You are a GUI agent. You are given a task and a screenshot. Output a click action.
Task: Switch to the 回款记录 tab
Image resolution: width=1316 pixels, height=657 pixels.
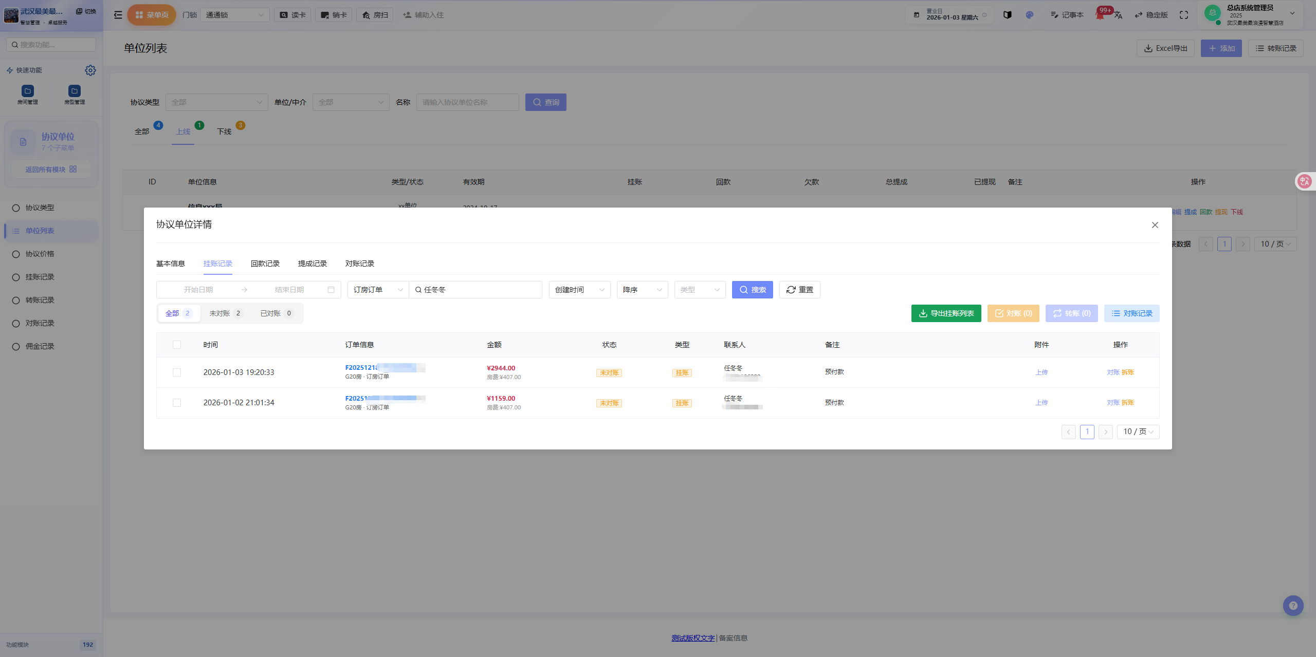(x=265, y=264)
